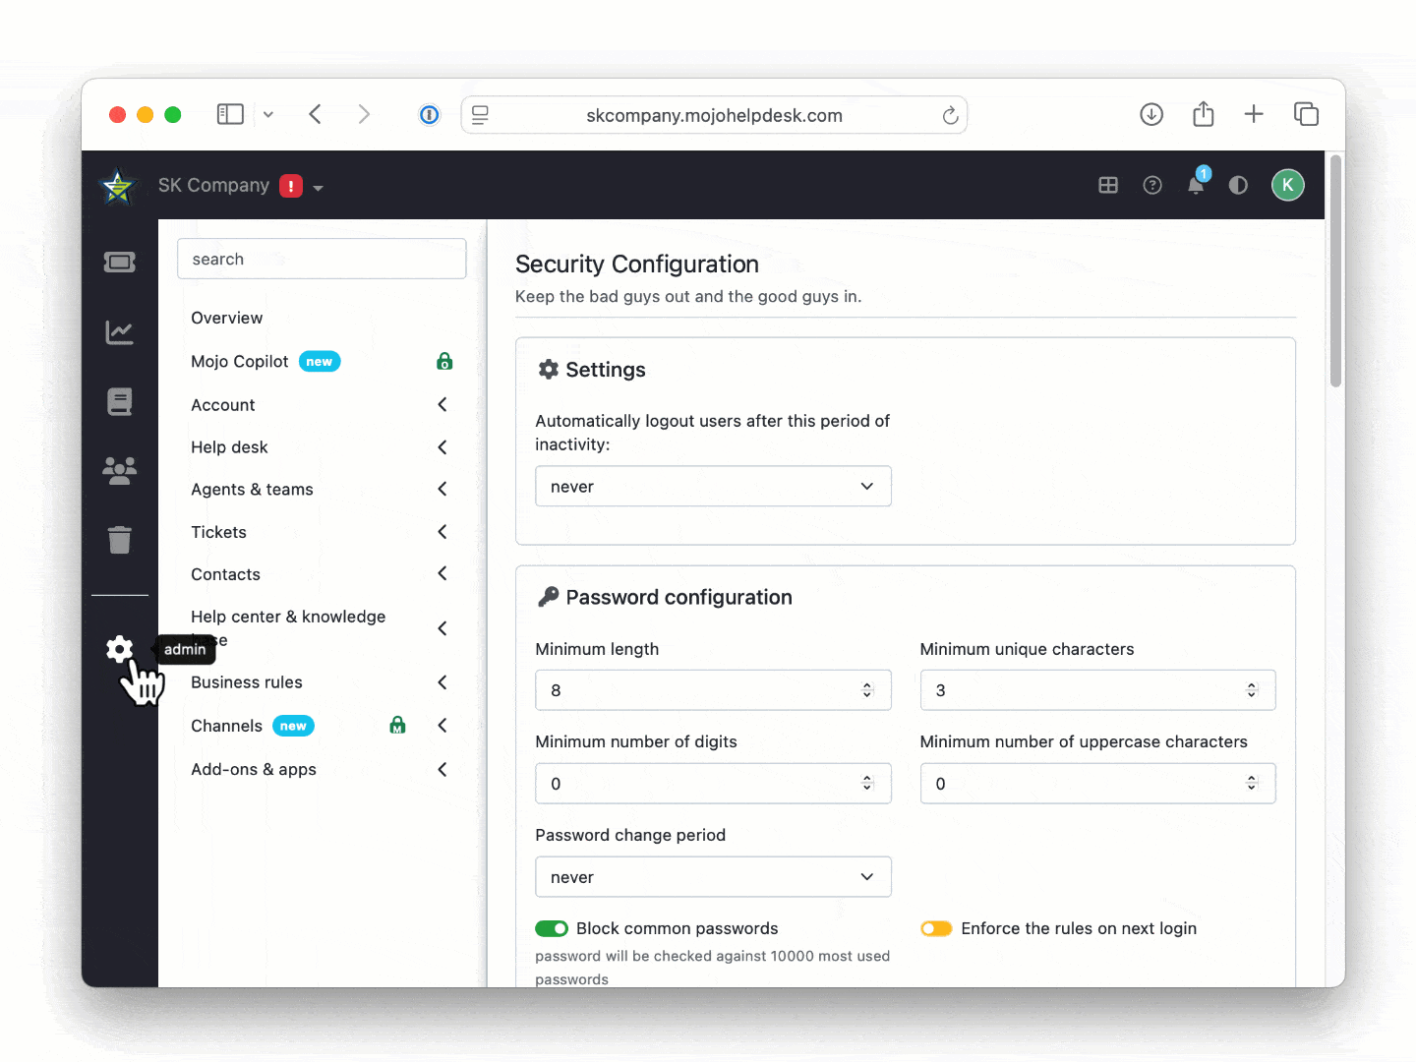Toggle Enforce the rules on next login
This screenshot has width=1416, height=1062.
tap(936, 929)
